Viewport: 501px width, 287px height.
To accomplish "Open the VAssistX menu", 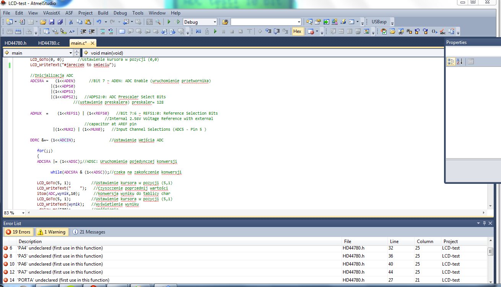I will coord(52,13).
